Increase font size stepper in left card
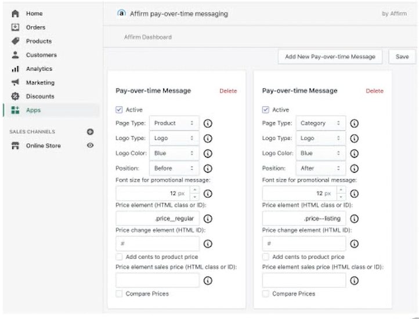The height and width of the screenshot is (319, 419). [194, 190]
